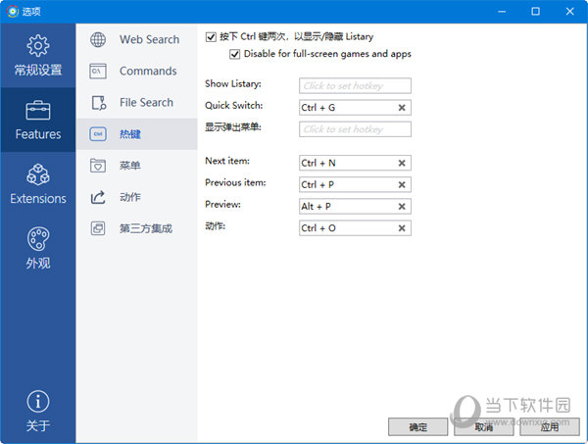Clear the Next item Ctrl + N hotkey

click(402, 163)
